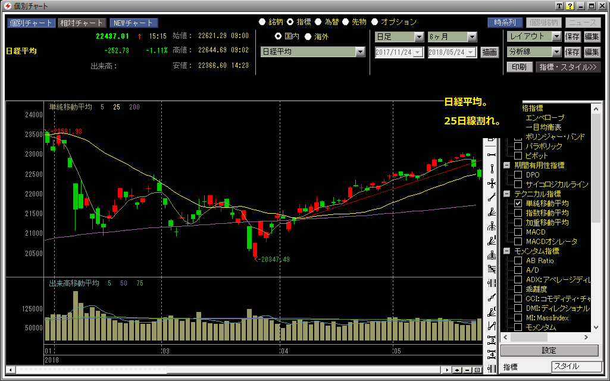Select the diagonal trend line tool

coord(492,197)
